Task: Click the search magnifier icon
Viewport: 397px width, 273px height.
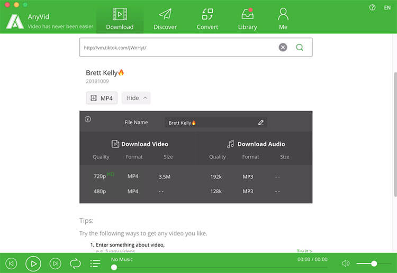Action: (x=300, y=47)
